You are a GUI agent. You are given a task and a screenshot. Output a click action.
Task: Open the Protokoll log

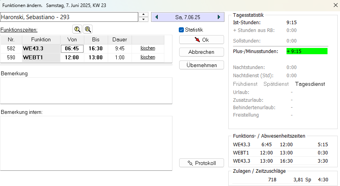click(201, 163)
